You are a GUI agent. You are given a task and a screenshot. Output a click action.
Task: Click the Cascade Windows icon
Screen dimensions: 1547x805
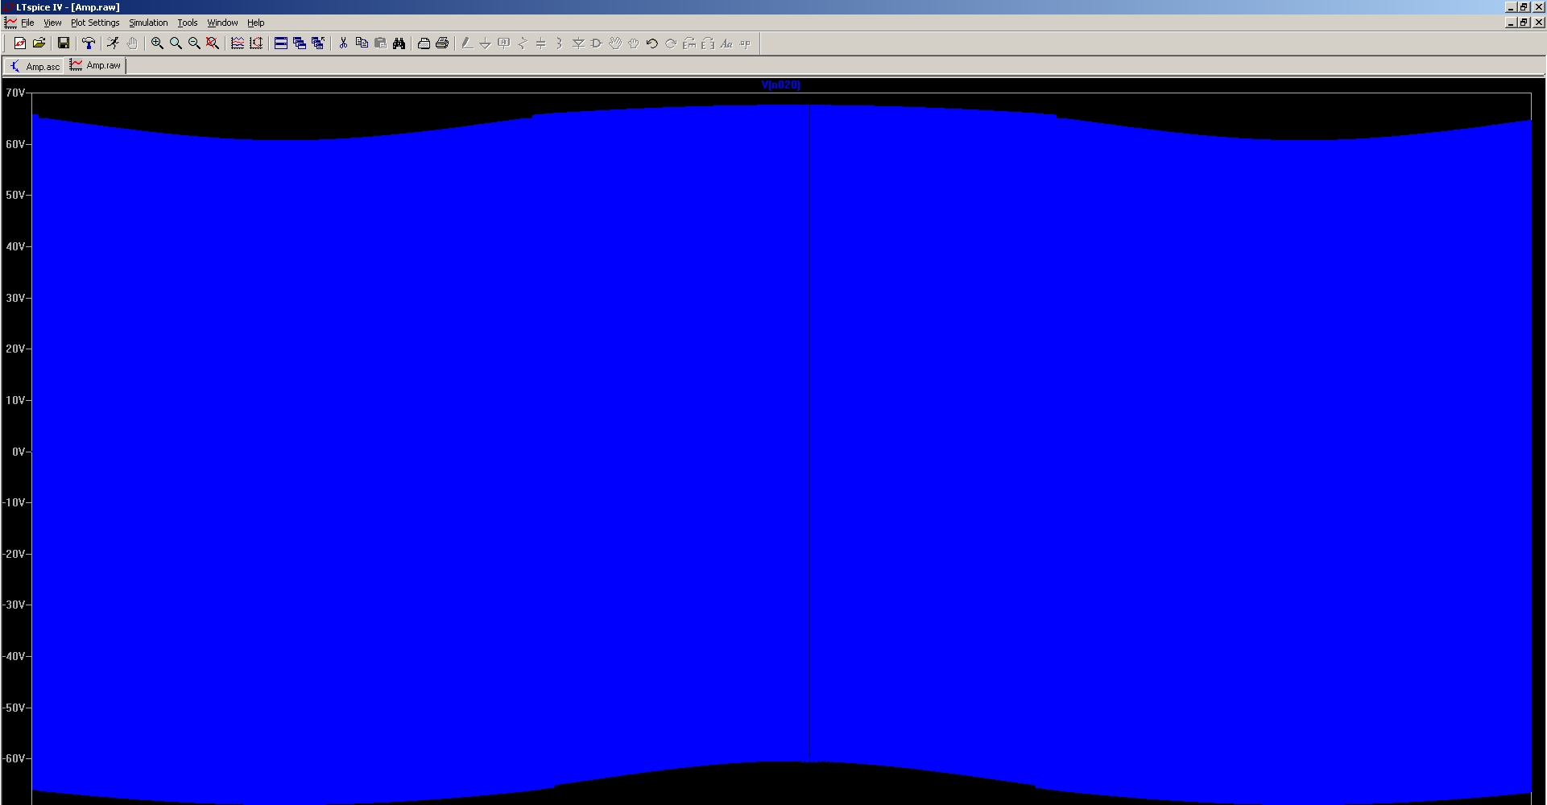pos(300,43)
